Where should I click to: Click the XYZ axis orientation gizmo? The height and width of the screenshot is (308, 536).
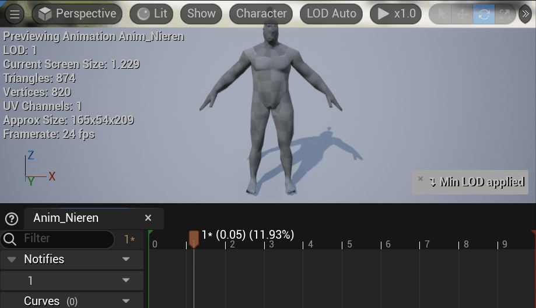39,168
